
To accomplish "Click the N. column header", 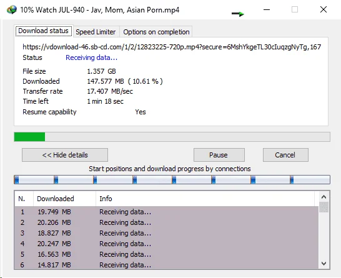I will (24, 199).
